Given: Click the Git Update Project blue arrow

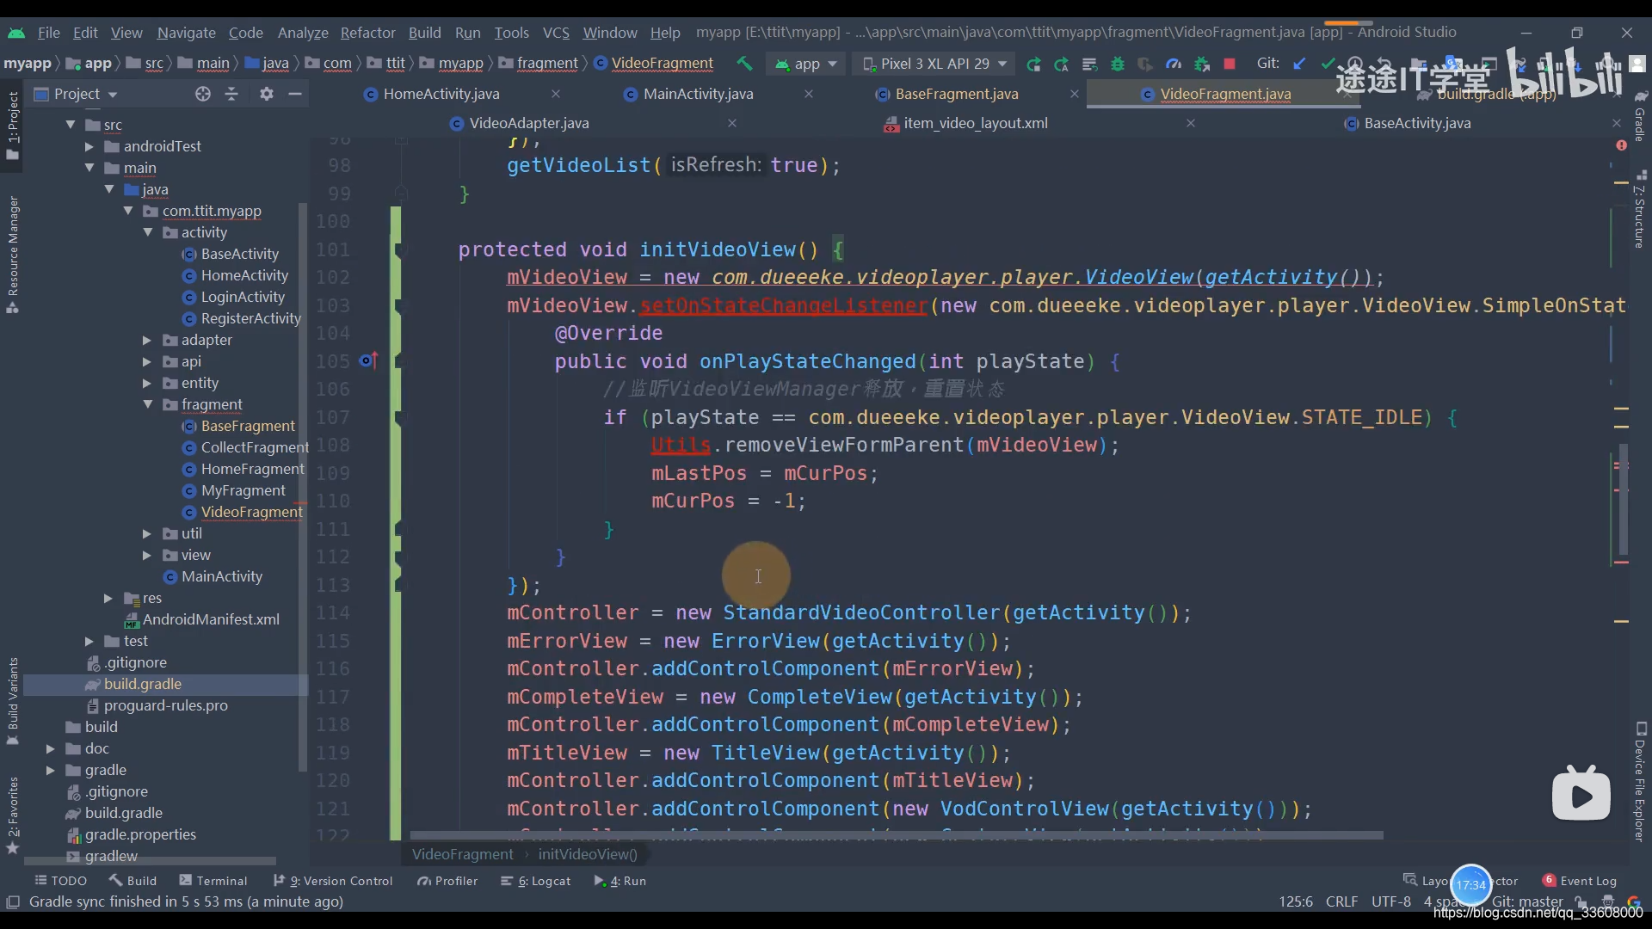Looking at the screenshot, I should (1299, 64).
